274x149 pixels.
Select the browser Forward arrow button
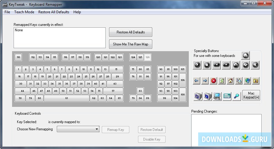tap(205, 81)
